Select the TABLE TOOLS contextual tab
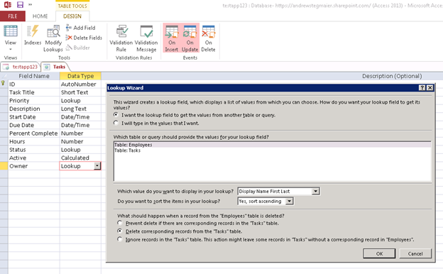 [72, 6]
